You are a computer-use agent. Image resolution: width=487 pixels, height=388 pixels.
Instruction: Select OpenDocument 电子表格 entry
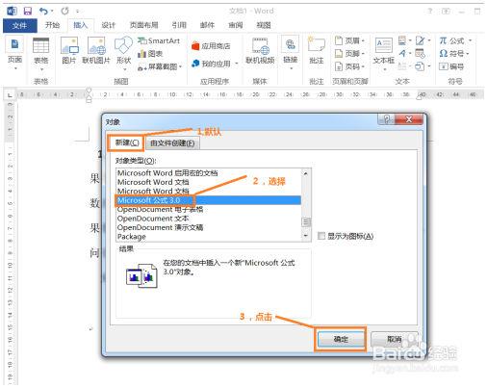pyautogui.click(x=208, y=210)
